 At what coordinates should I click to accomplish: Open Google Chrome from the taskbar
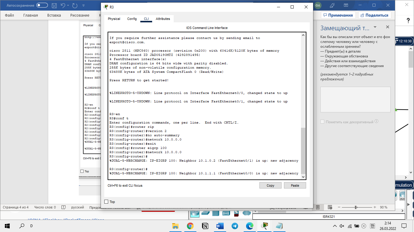pyautogui.click(x=190, y=226)
